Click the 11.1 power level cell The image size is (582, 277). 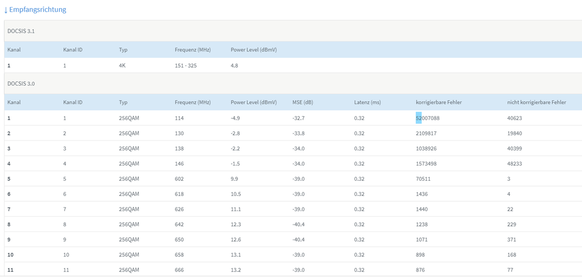click(x=236, y=209)
